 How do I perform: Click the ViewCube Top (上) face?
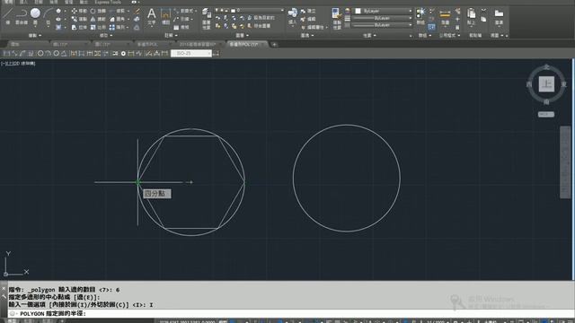point(546,83)
